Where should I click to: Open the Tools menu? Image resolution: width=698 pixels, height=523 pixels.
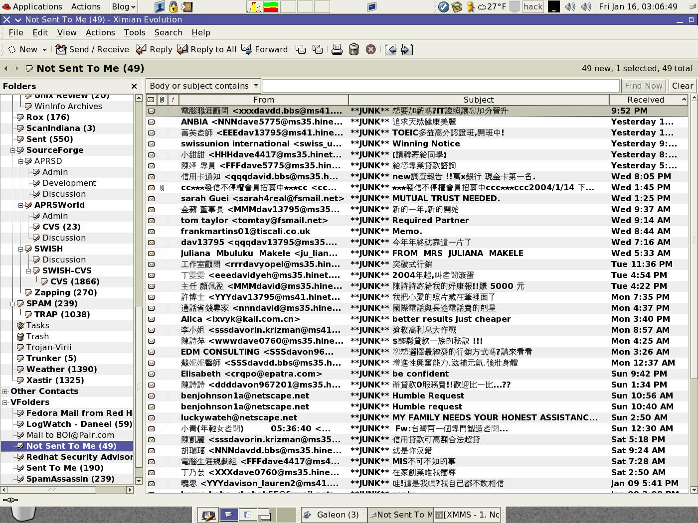click(135, 32)
